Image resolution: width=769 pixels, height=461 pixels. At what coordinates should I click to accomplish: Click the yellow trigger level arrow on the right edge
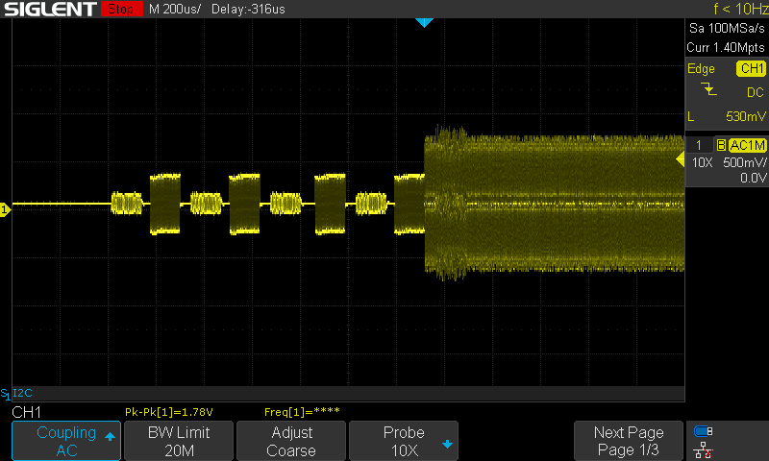pos(681,159)
